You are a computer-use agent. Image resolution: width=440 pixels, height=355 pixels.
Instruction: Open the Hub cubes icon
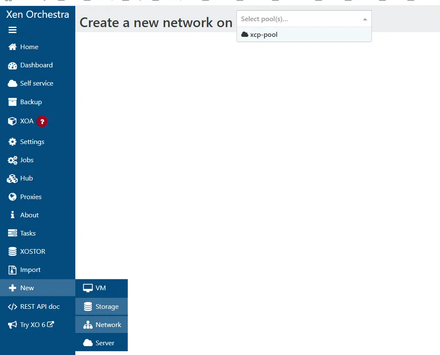coord(13,179)
